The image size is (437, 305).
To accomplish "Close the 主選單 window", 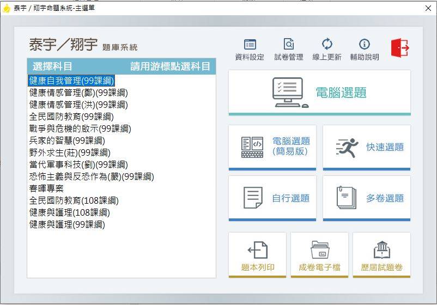I will (428, 8).
